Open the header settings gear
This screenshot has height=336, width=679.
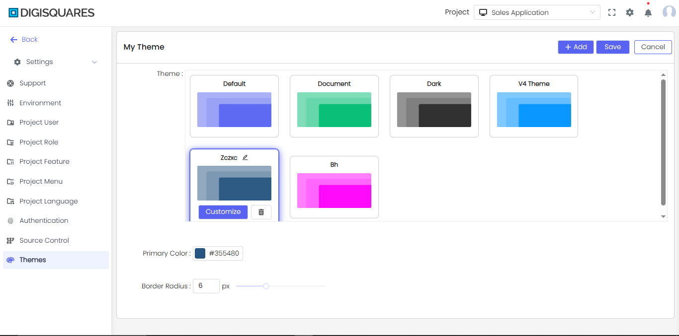click(630, 13)
